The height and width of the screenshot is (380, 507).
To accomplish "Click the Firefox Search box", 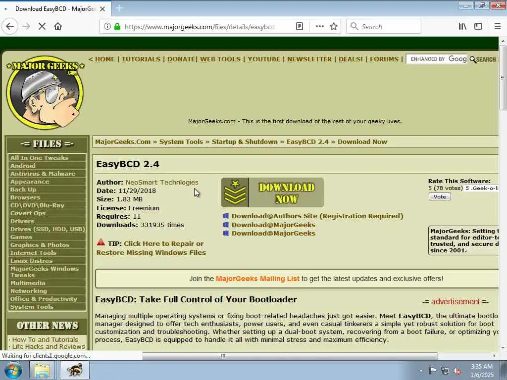I will pos(384,27).
